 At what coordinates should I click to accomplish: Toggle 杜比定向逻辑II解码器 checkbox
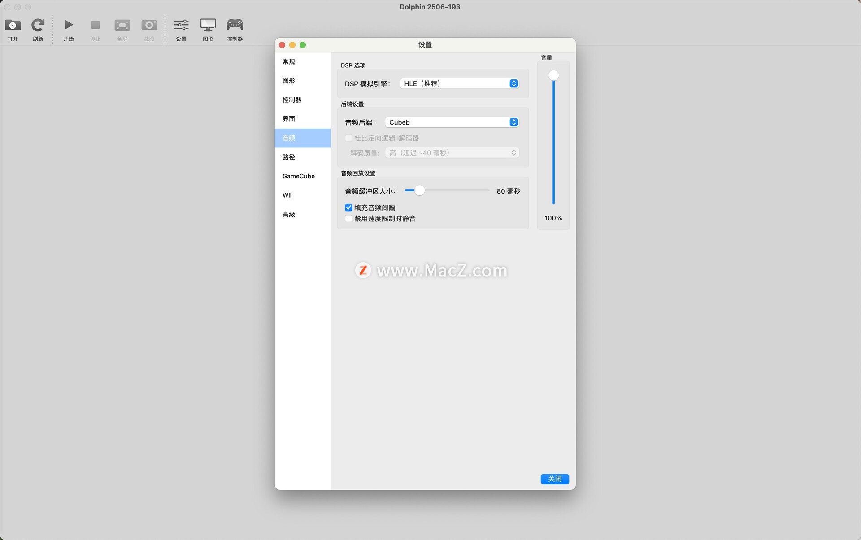pos(348,138)
